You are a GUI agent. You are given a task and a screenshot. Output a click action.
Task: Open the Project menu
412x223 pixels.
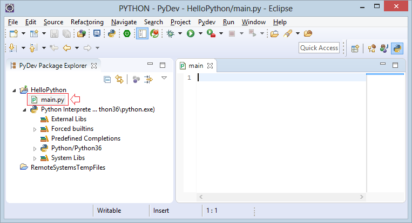180,22
